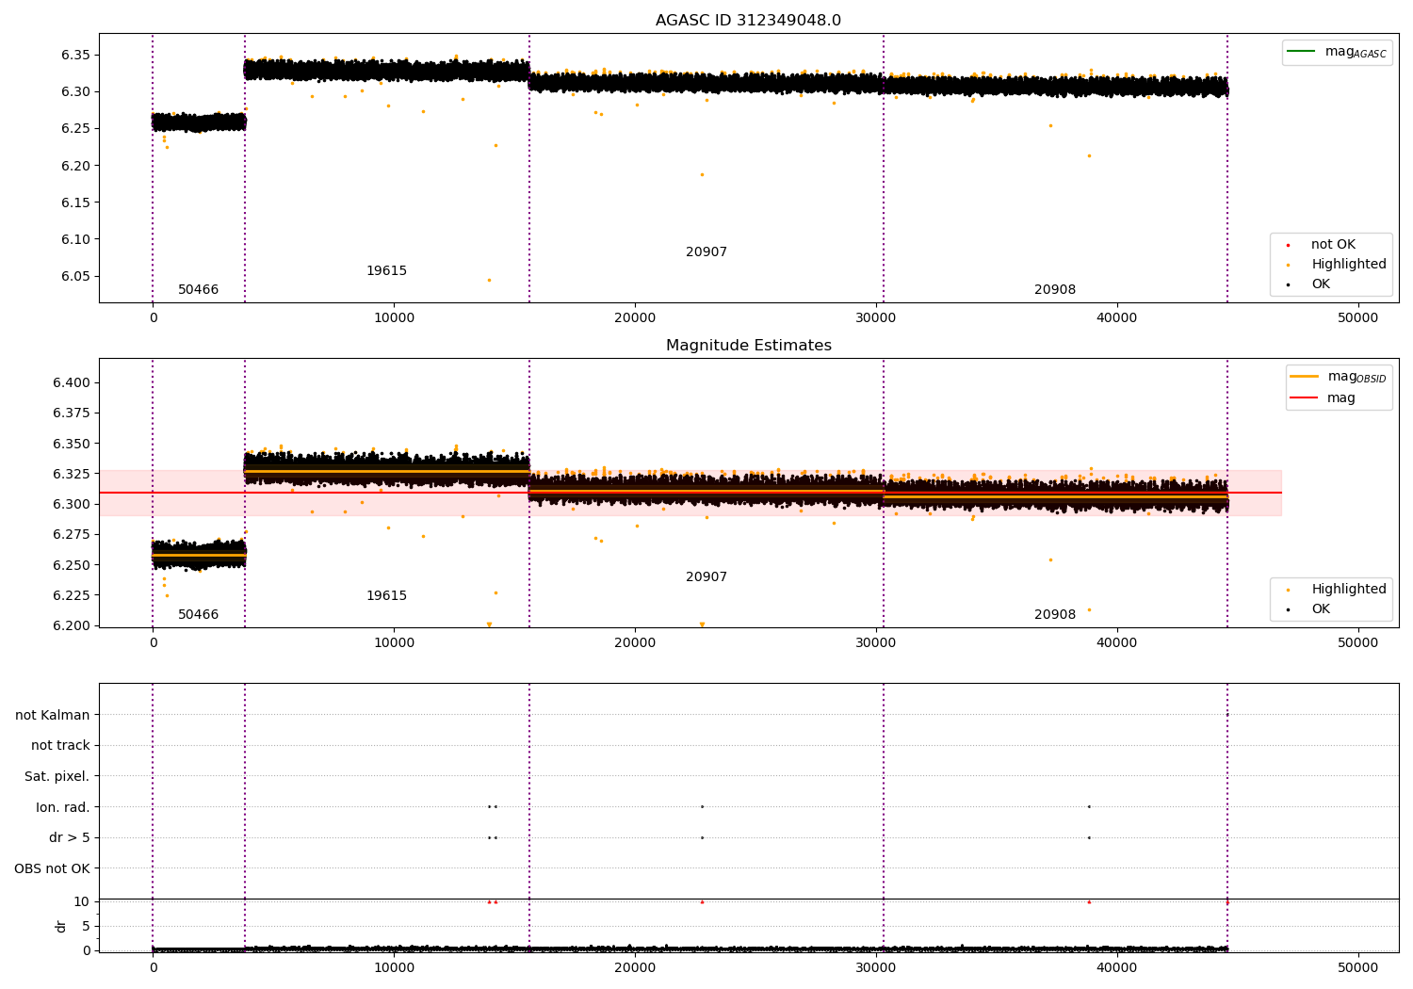Click the 'not track' axis label
The height and width of the screenshot is (989, 1413).
coord(60,746)
